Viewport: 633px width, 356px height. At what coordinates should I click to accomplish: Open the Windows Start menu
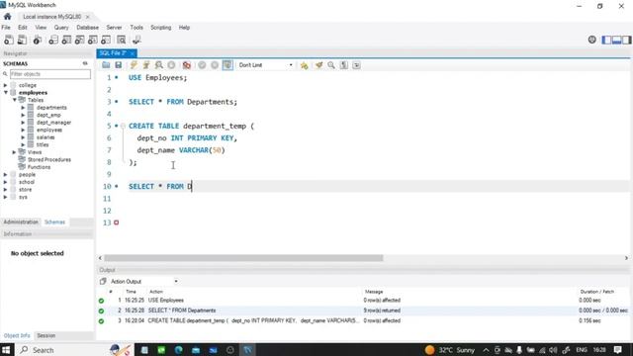(7, 349)
